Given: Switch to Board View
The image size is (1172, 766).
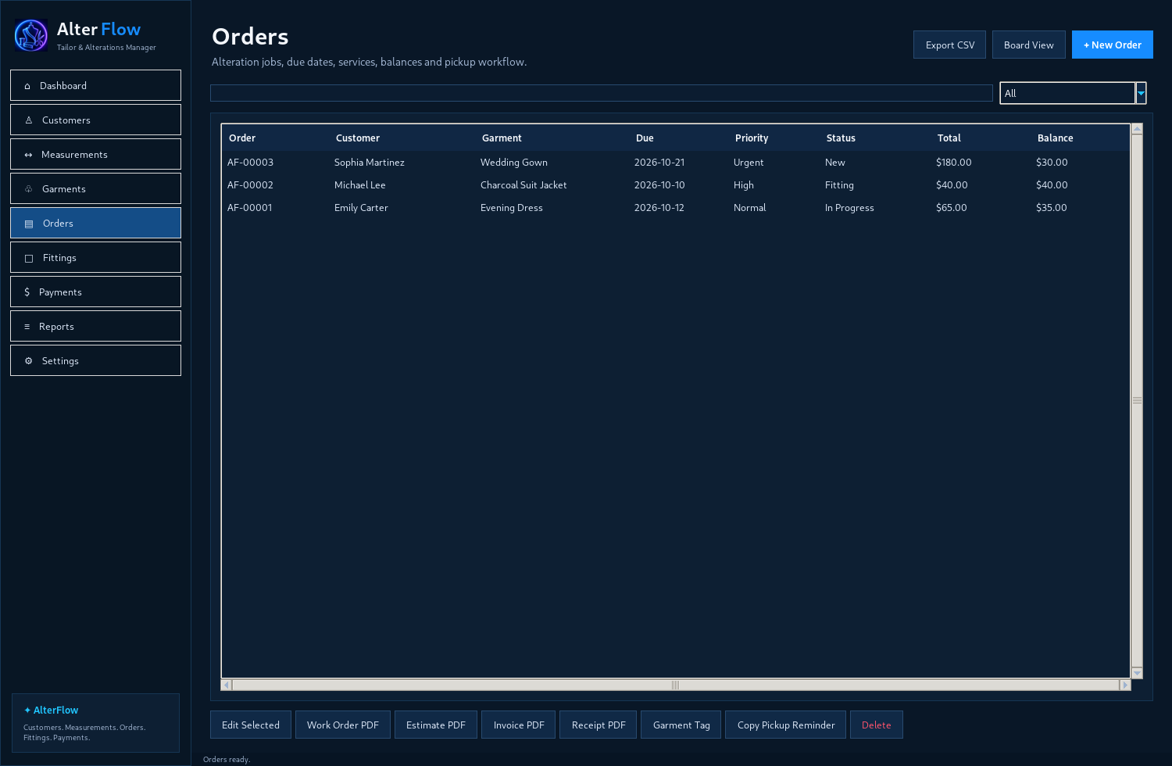Looking at the screenshot, I should tap(1028, 45).
